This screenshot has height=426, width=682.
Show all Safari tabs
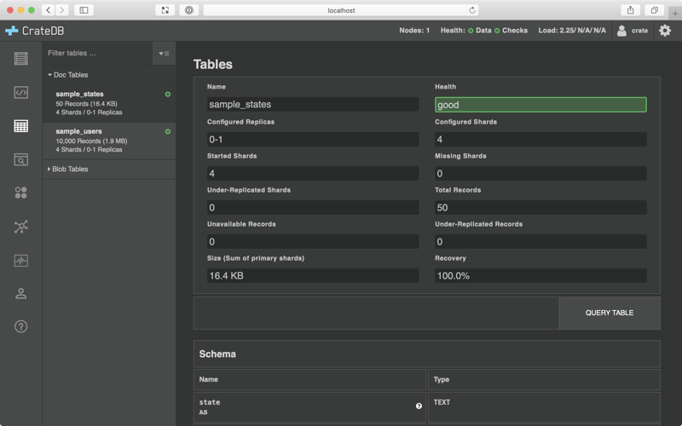(654, 10)
